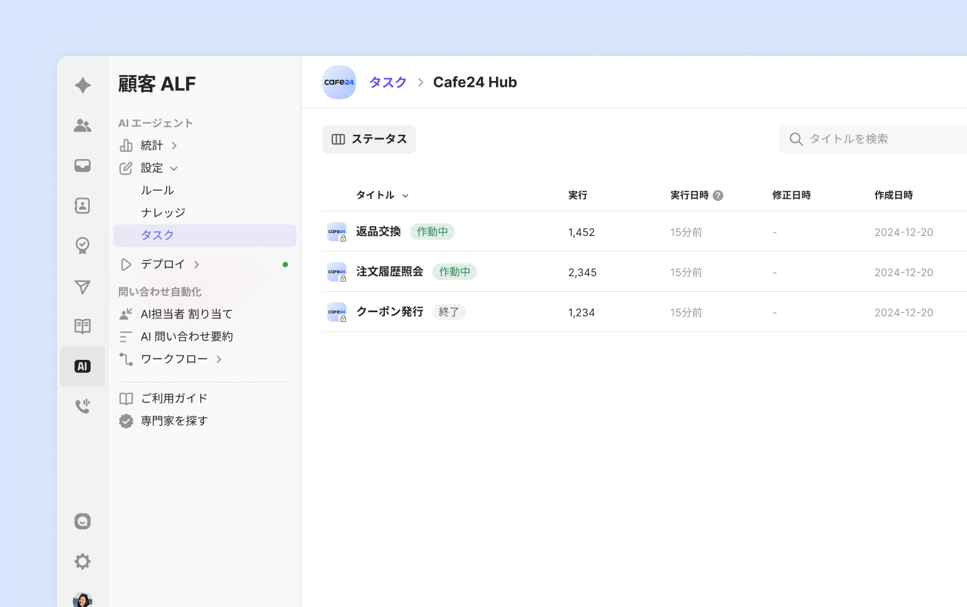Click the paper plane send icon
This screenshot has height=607, width=967.
pos(82,287)
